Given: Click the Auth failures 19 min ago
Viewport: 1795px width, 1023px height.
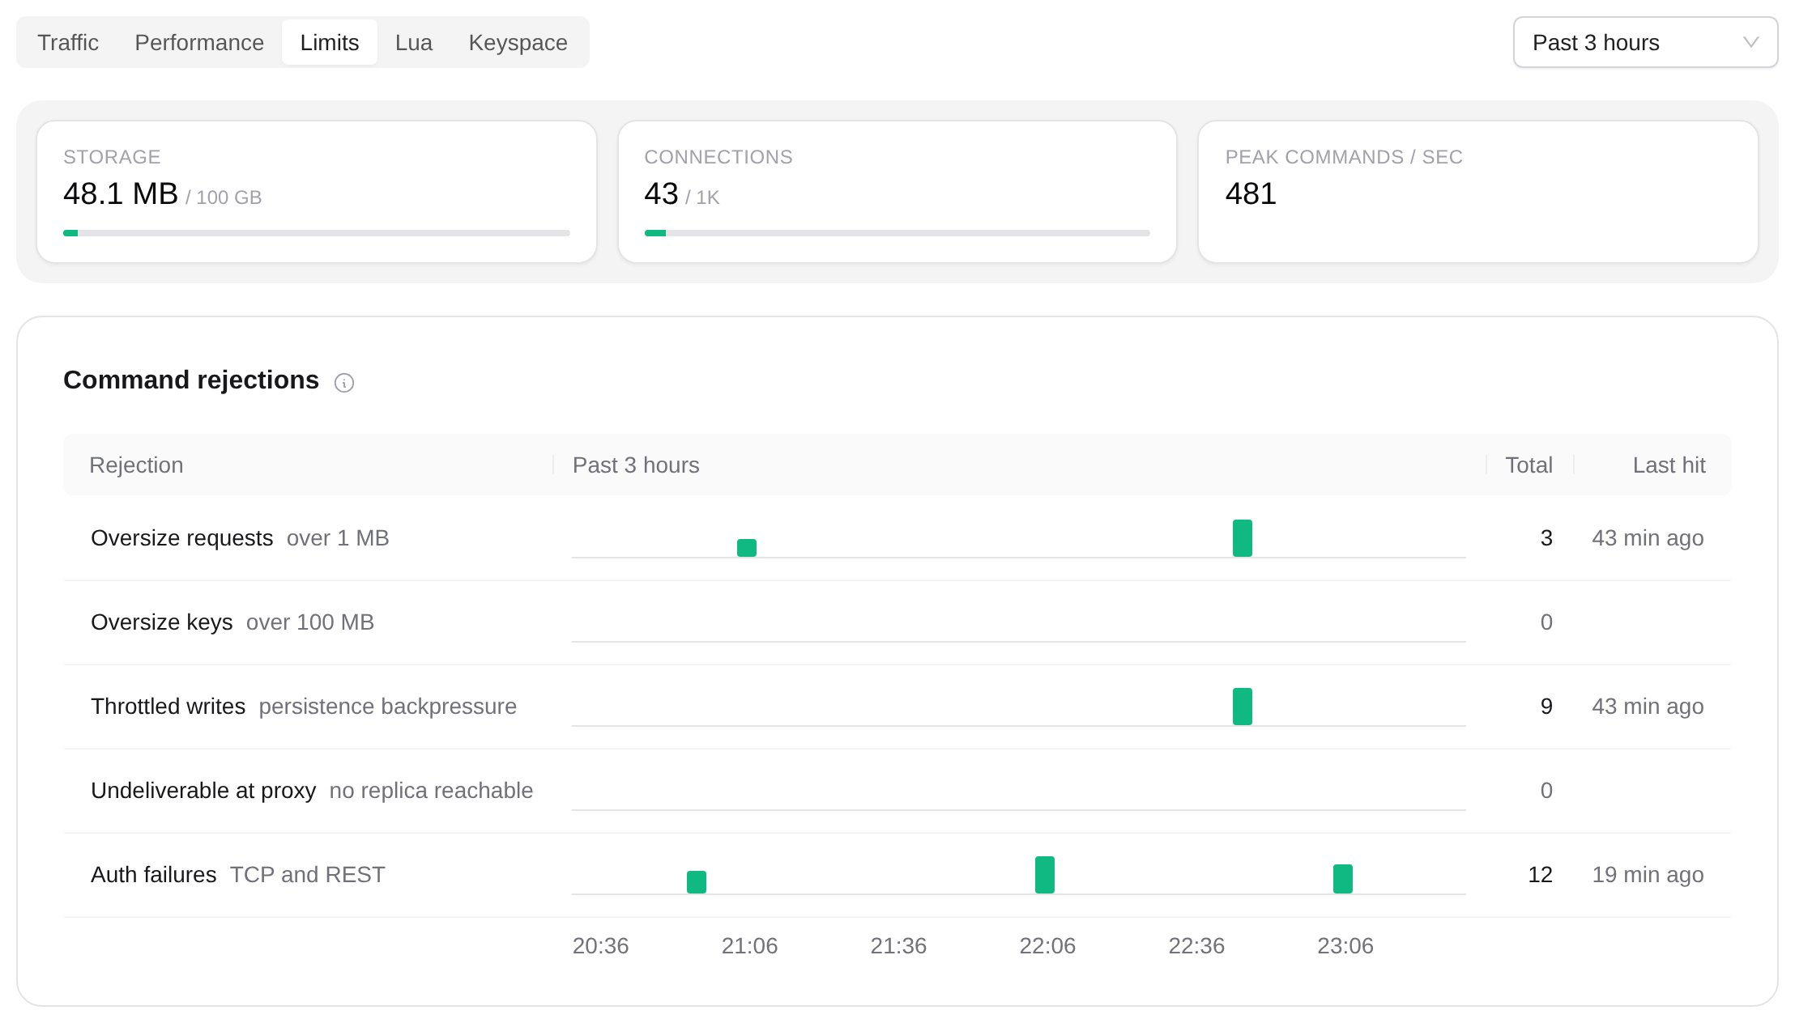Looking at the screenshot, I should point(1648,875).
